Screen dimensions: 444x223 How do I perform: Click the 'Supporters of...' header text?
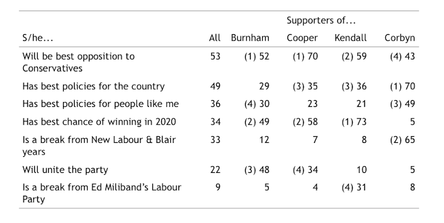pyautogui.click(x=321, y=21)
